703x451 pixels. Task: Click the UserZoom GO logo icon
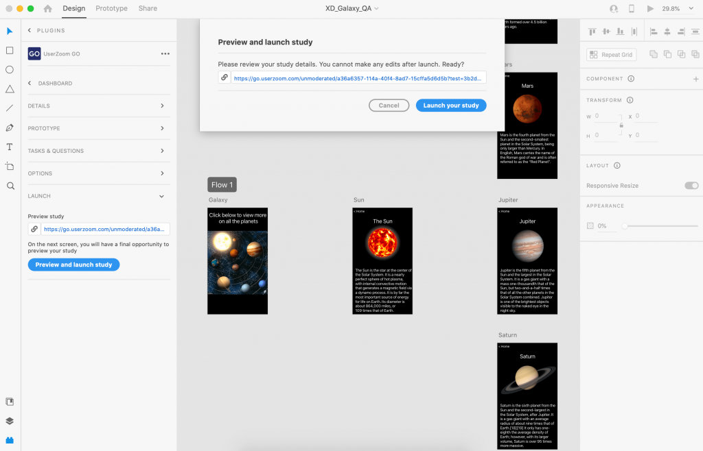[x=34, y=53]
